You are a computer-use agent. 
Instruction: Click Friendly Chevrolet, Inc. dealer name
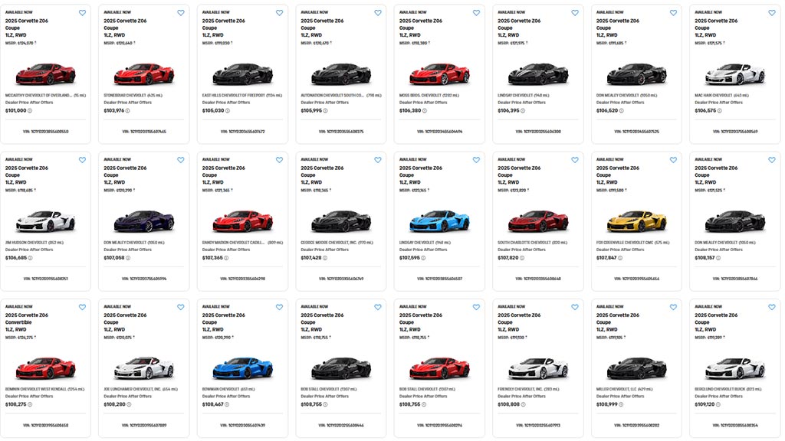[525, 389]
